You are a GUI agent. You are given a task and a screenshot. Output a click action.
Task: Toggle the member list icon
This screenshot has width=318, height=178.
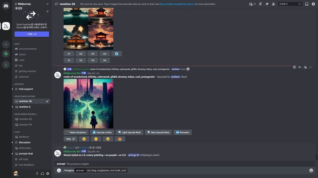[x=273, y=4]
